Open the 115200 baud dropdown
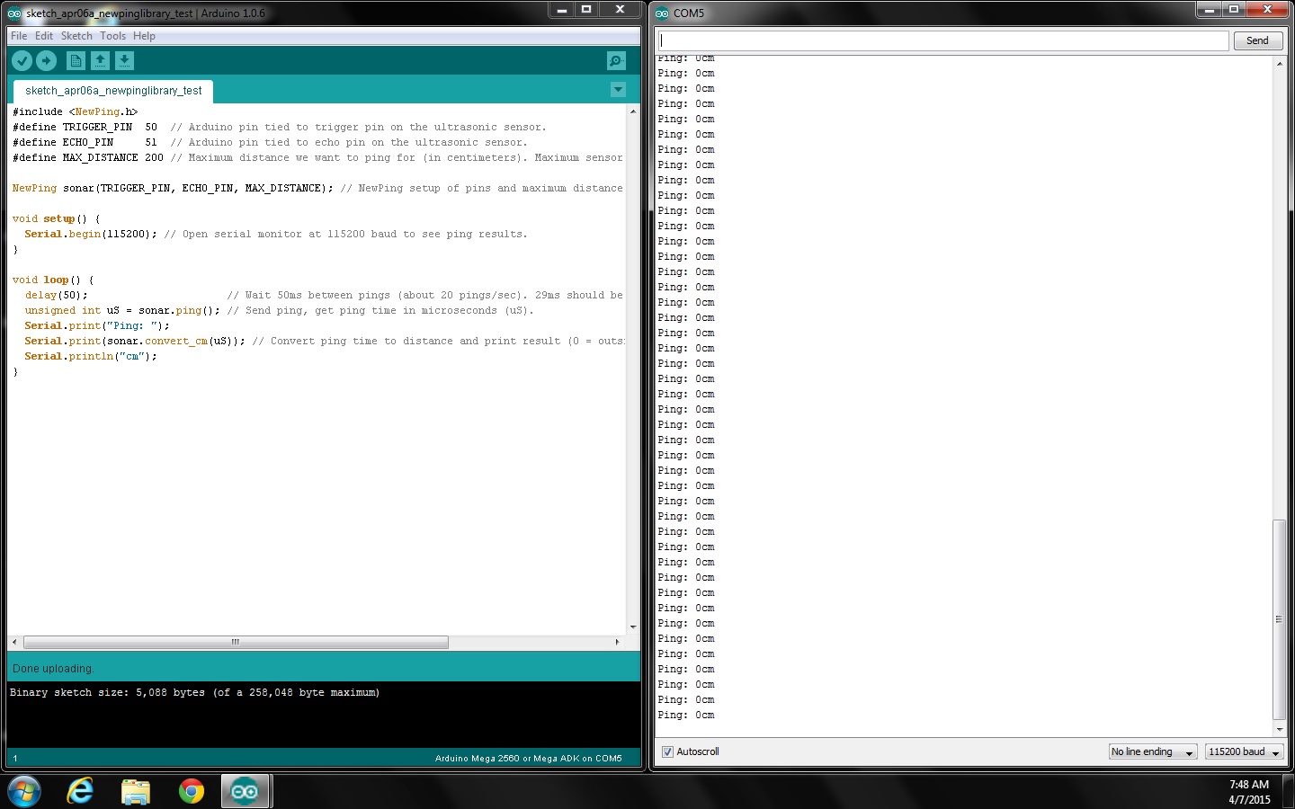 (x=1245, y=751)
